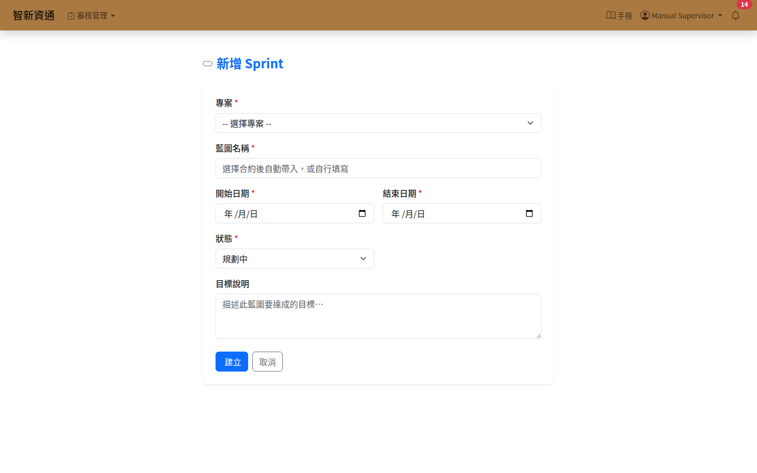Expand the 狀態 dropdown showing 規劃中
This screenshot has width=757, height=473.
(x=295, y=259)
